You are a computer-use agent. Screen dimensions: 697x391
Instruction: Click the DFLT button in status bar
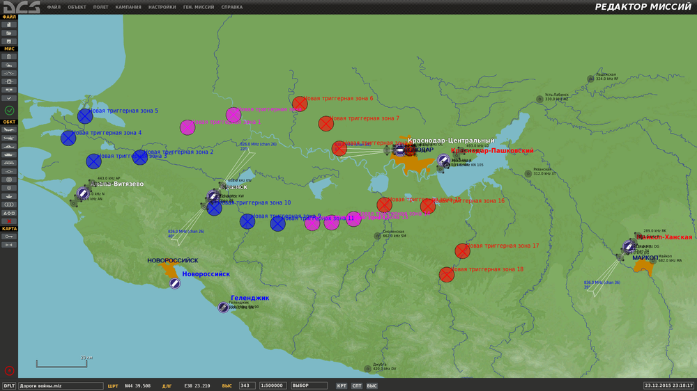click(x=9, y=385)
